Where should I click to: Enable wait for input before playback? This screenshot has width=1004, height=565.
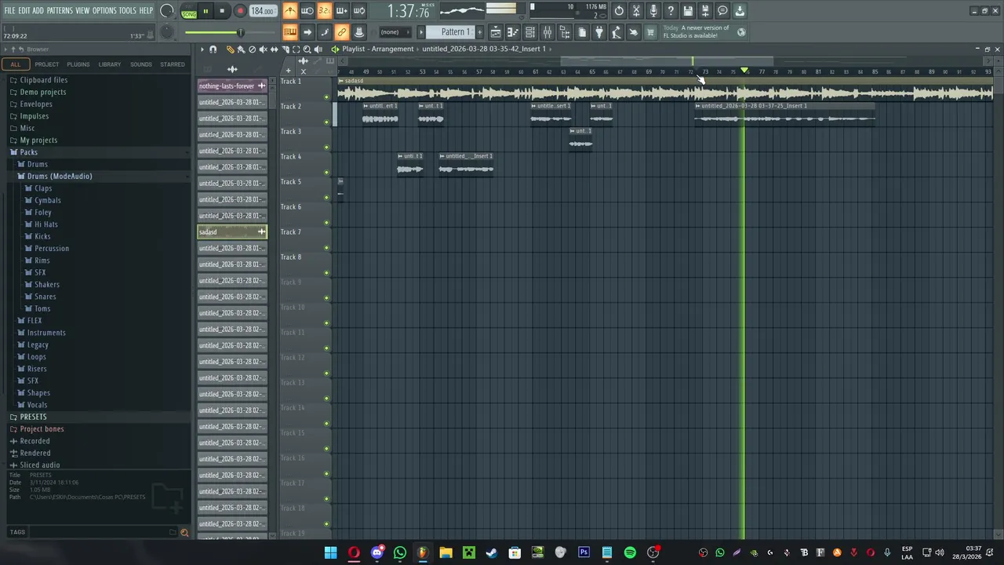tap(307, 11)
